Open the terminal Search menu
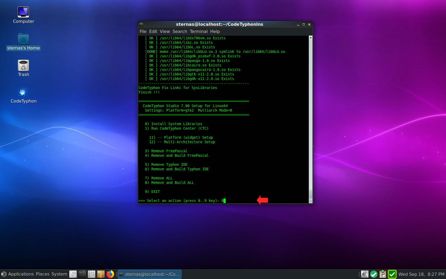The height and width of the screenshot is (279, 446). point(180,31)
